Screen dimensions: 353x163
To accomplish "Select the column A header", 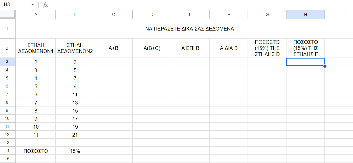I will 36,15.
